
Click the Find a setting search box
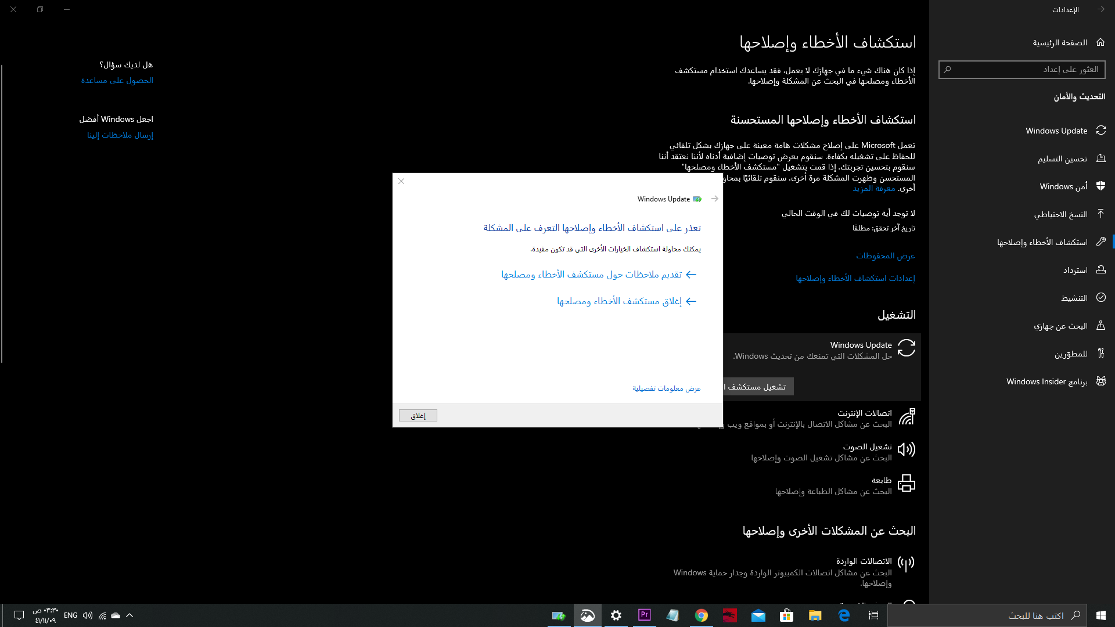1022,70
